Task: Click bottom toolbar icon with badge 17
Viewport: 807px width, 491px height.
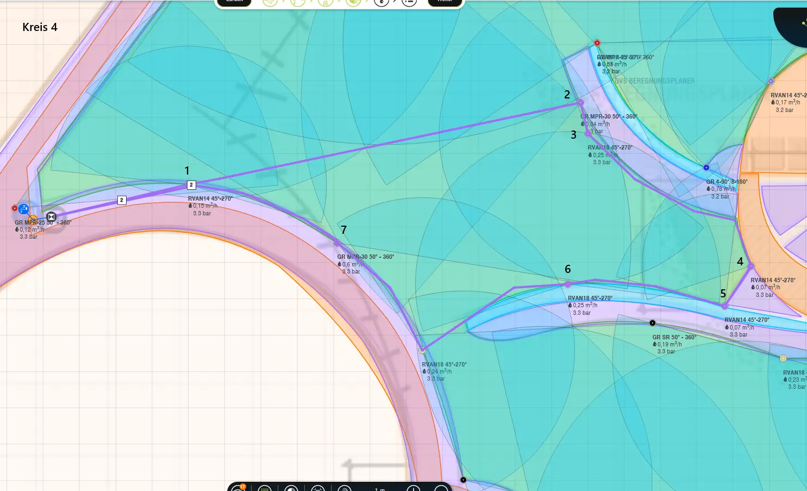Action: coord(238,489)
